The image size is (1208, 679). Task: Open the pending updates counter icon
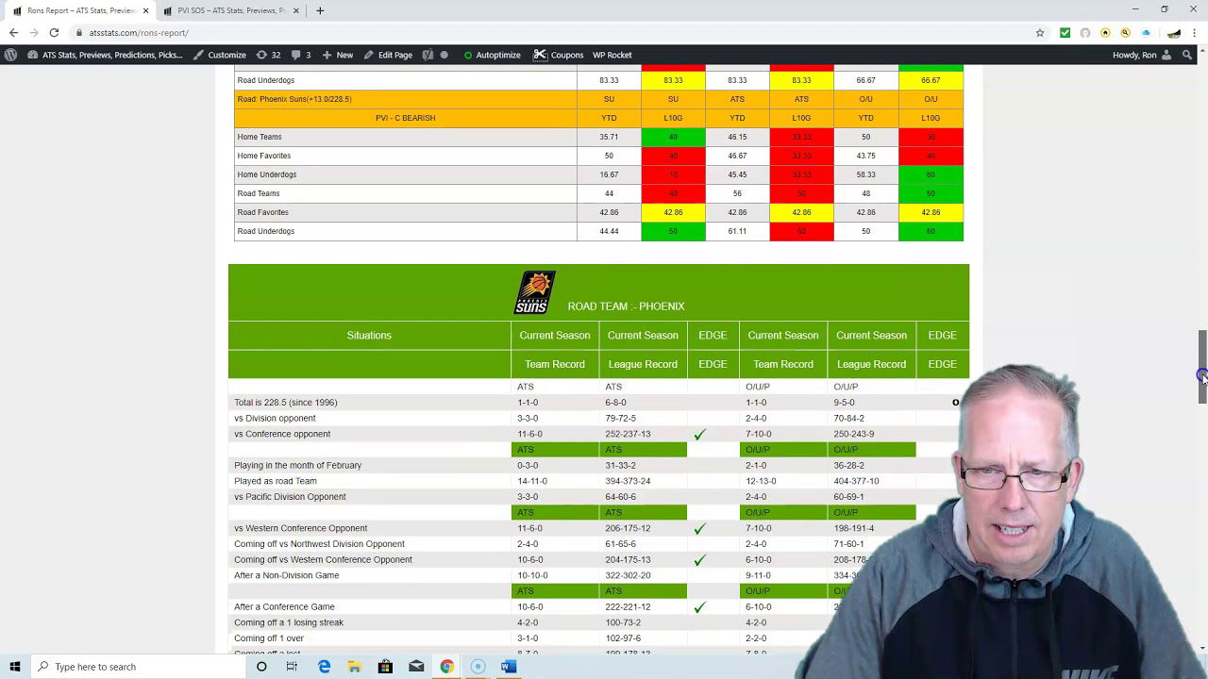click(x=268, y=55)
